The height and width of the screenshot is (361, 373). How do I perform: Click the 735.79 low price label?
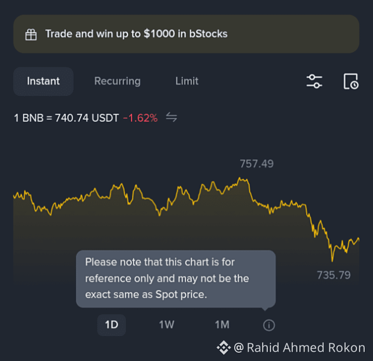(x=334, y=275)
